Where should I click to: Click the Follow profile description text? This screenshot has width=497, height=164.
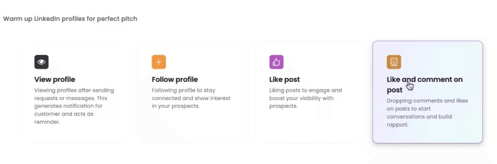tap(191, 98)
